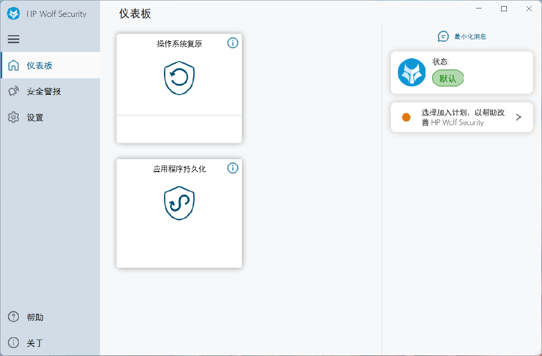This screenshot has width=542, height=356.
Task: Click the HP Wolf Security logo icon
Action: click(14, 14)
